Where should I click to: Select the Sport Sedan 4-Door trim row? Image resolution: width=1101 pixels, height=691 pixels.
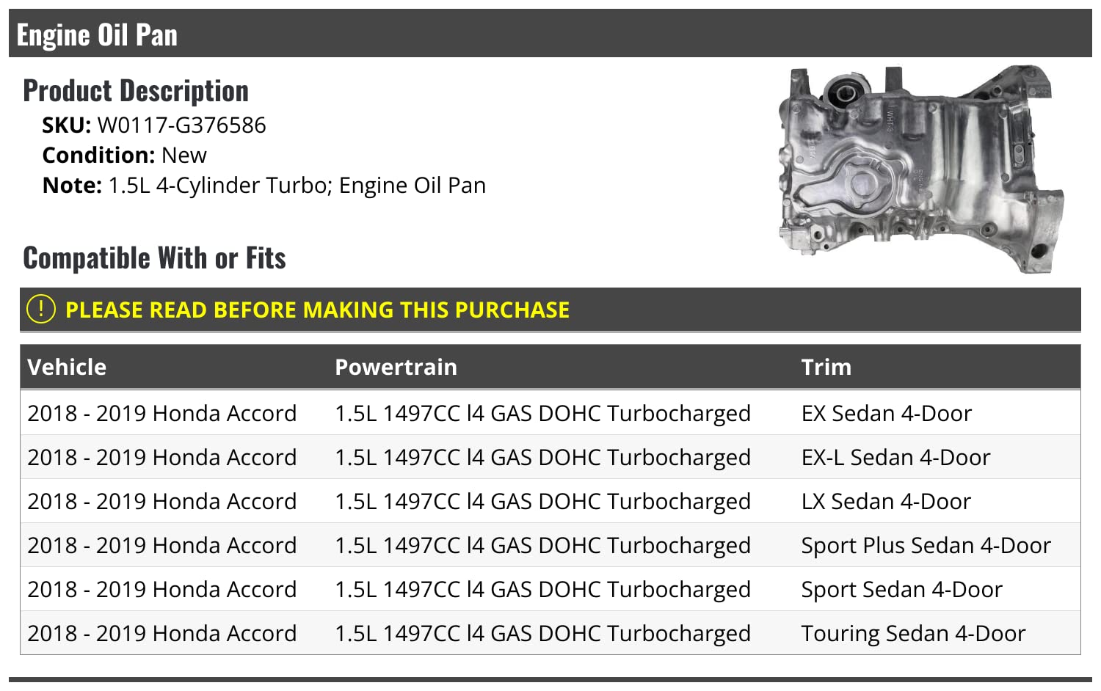pos(901,589)
